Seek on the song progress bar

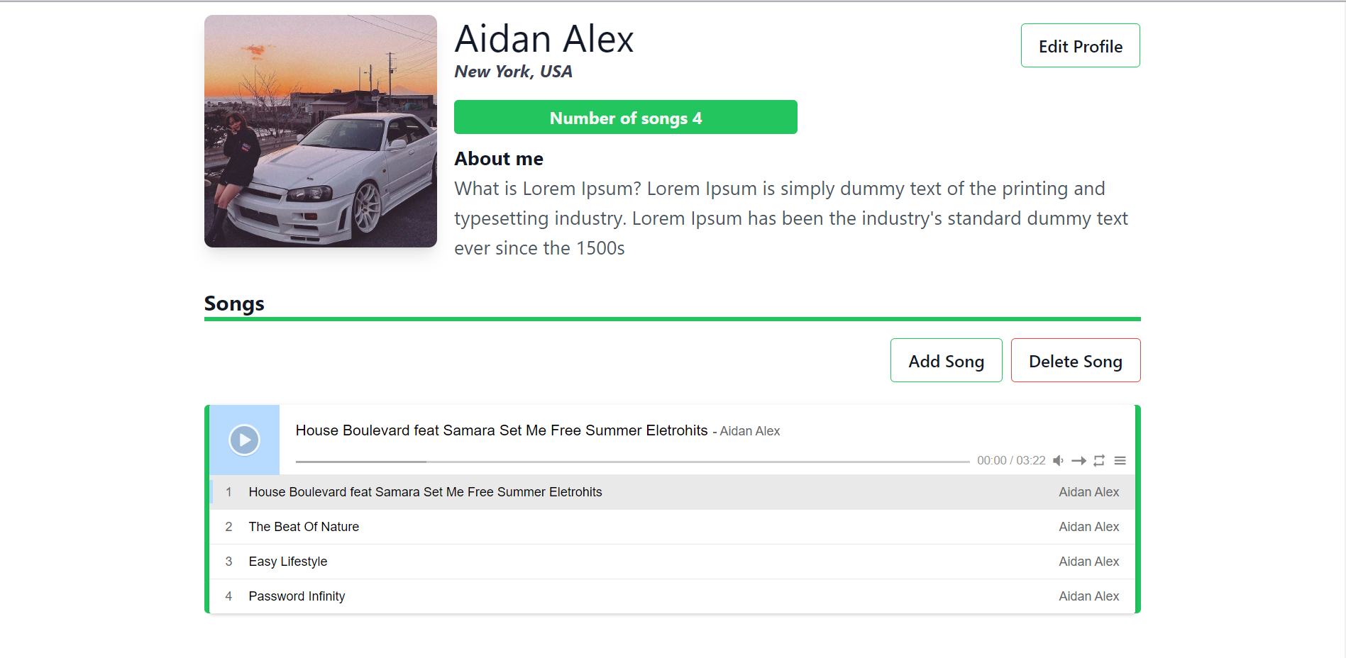coord(631,462)
